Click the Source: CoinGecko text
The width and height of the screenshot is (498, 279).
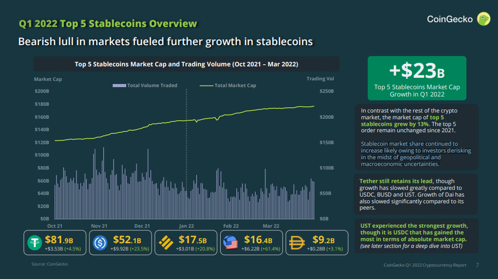coord(49,264)
